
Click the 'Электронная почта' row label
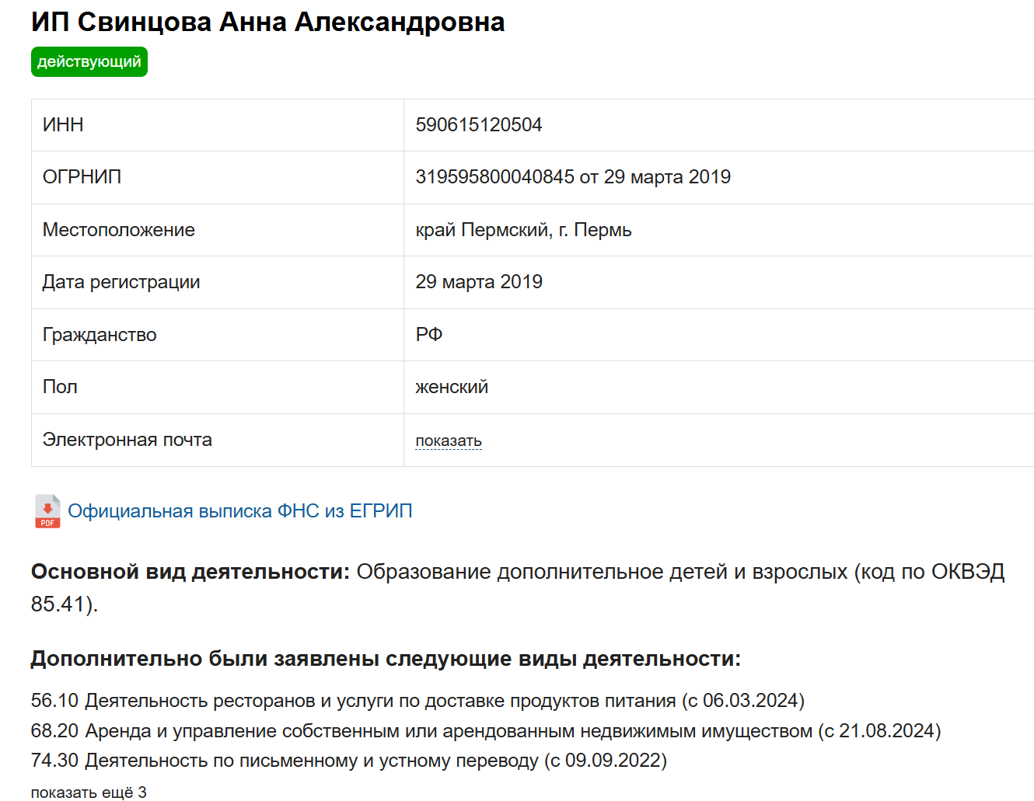pos(127,440)
